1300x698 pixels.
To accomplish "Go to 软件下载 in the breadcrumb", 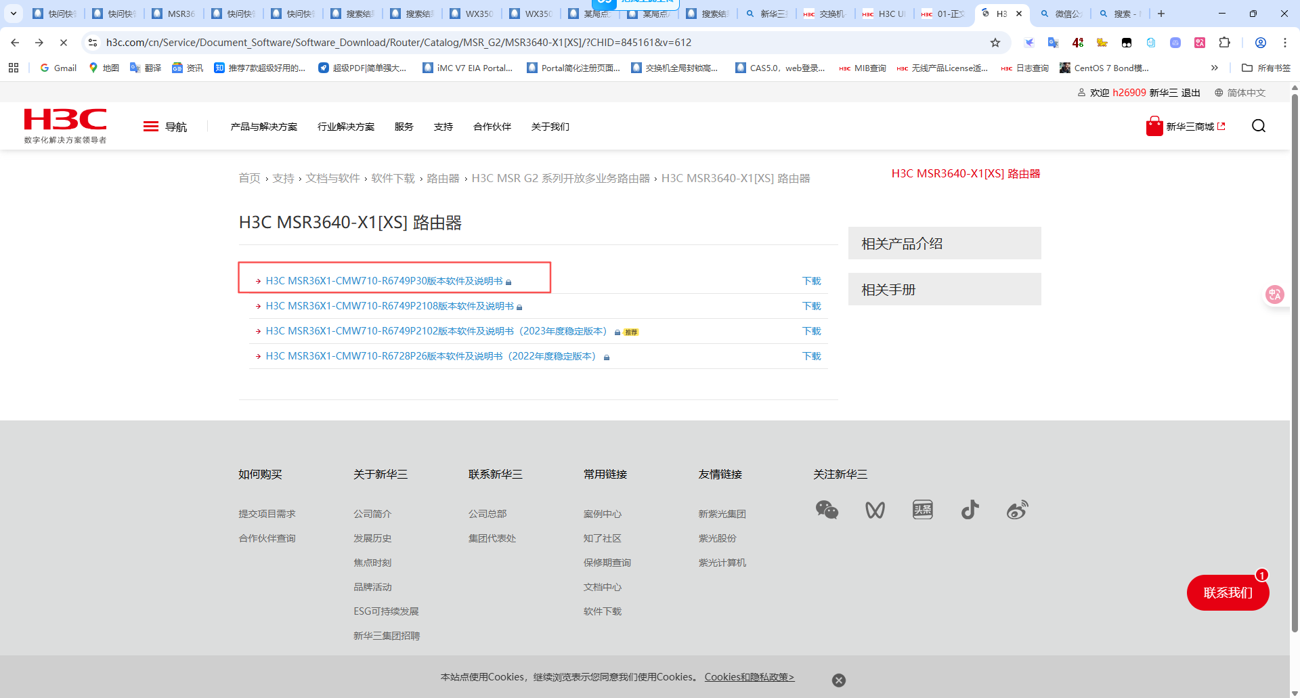I will coord(393,178).
